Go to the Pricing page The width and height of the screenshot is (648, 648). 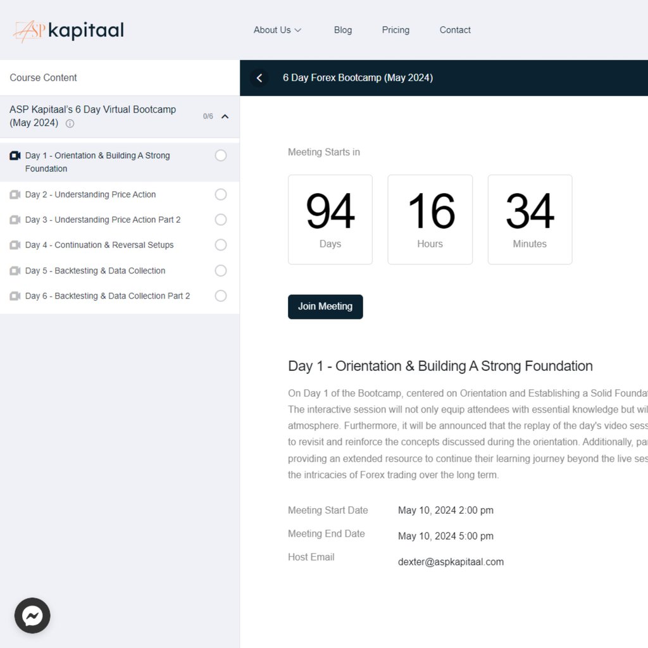point(396,30)
